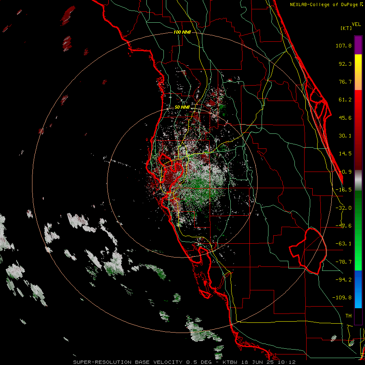Viewport: 365px width, 365px height.
Task: Click the yellow segment of velocity color bar
Action: click(358, 72)
